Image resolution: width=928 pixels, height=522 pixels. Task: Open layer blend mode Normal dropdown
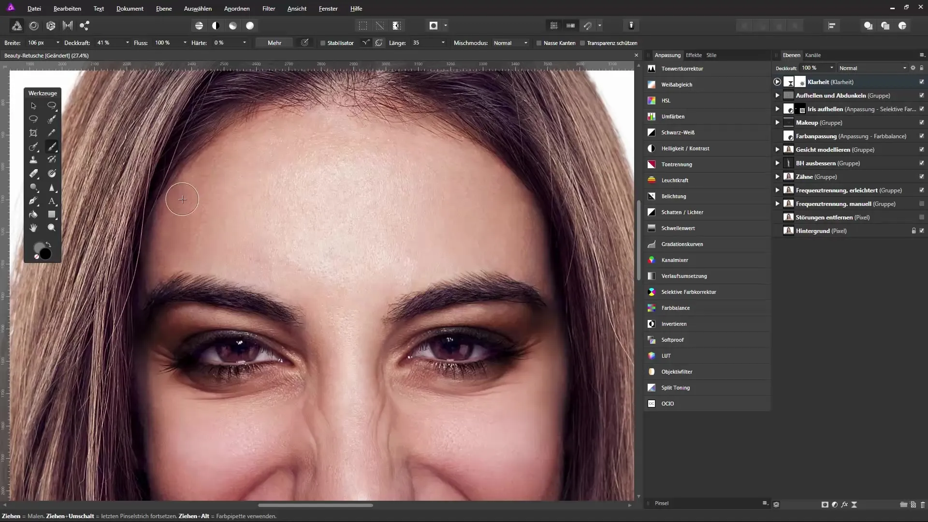(873, 68)
